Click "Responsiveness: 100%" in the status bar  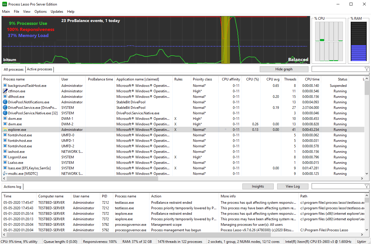click(x=100, y=242)
